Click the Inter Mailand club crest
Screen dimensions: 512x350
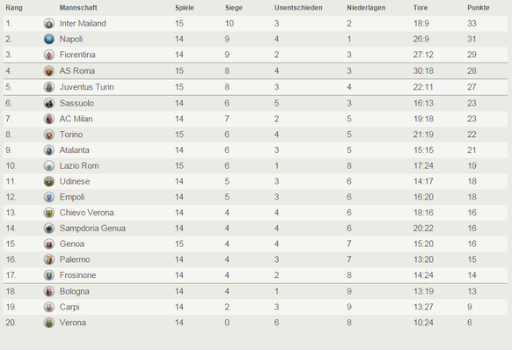pos(49,24)
